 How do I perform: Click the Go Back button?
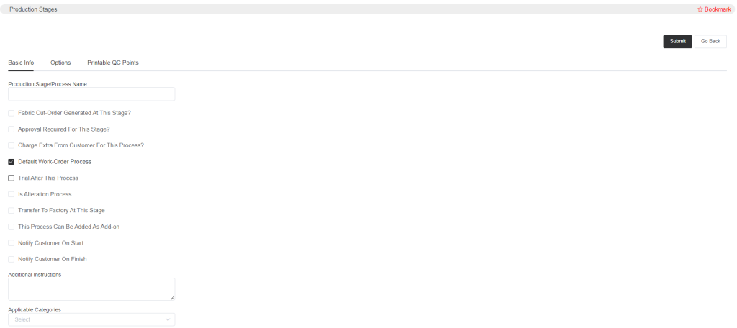(x=710, y=41)
